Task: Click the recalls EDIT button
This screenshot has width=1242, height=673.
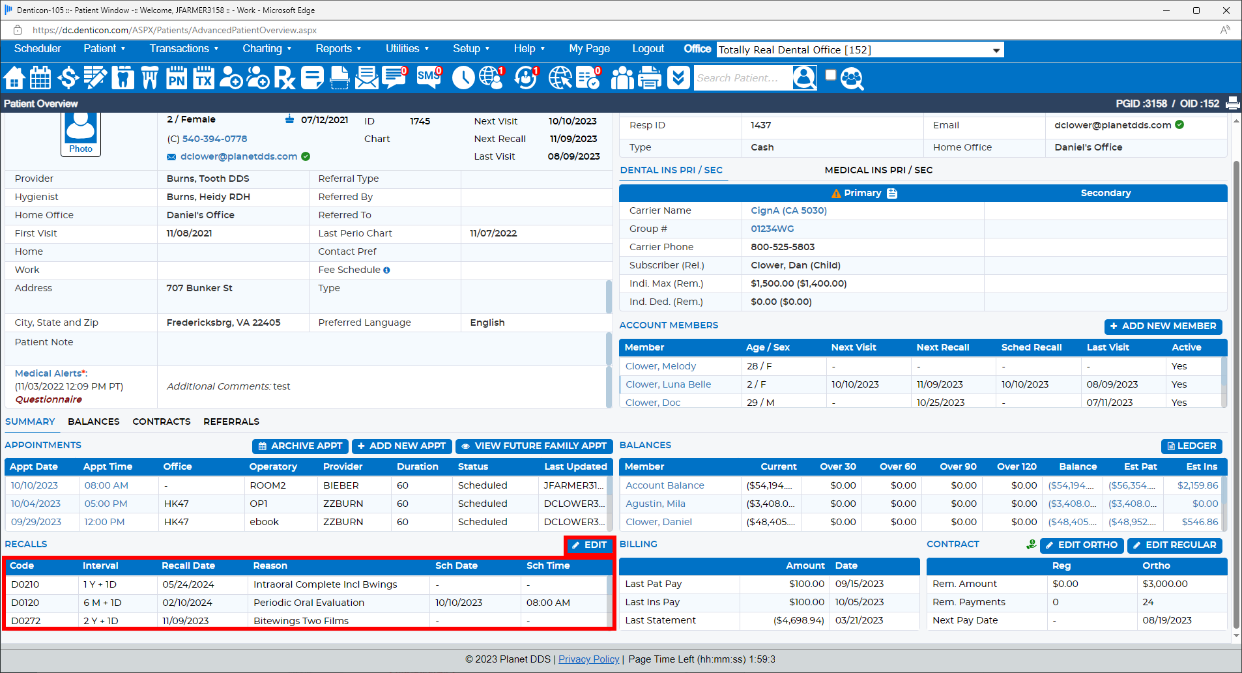Action: pos(589,545)
